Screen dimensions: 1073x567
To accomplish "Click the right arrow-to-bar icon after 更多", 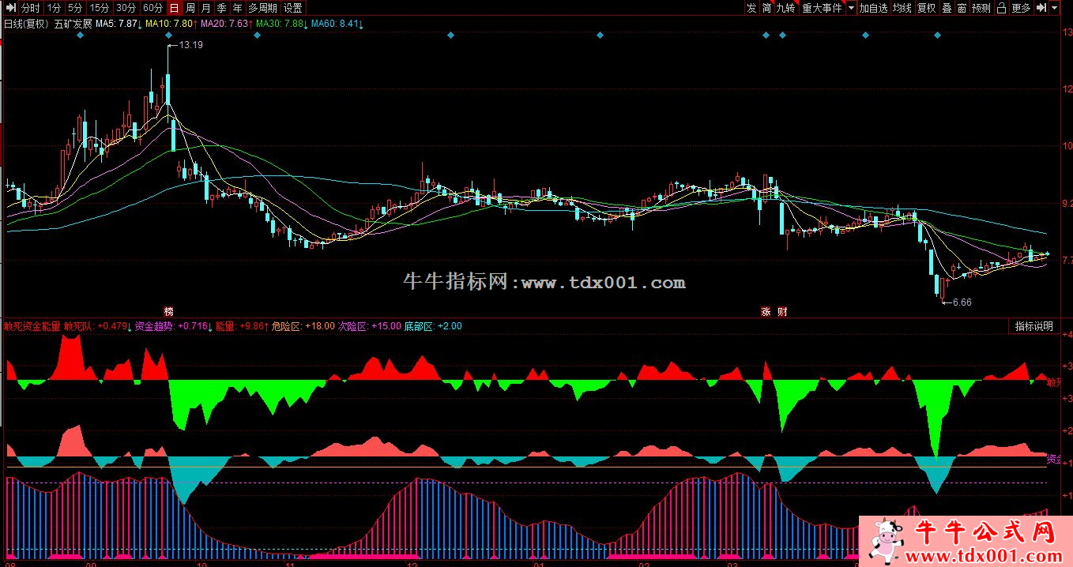I will coord(1042,8).
